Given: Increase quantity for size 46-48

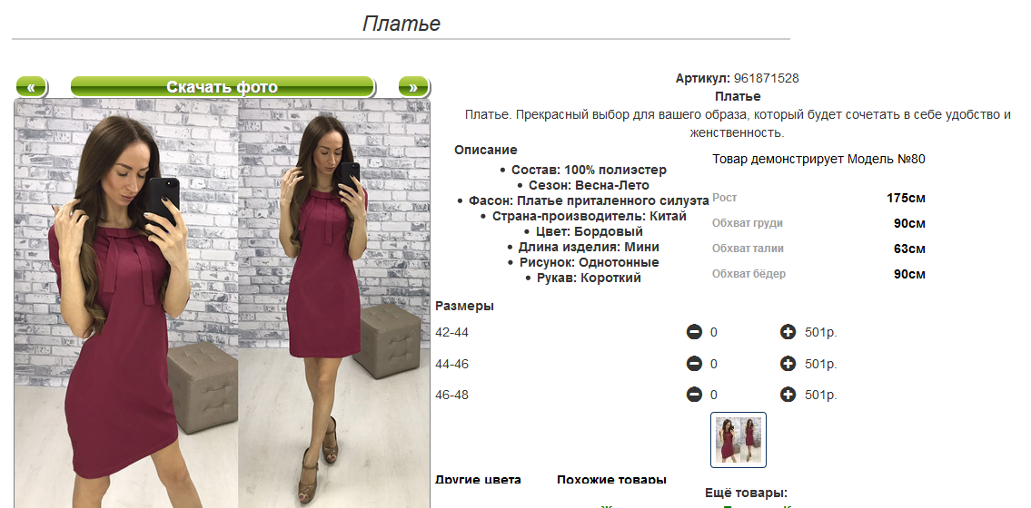Looking at the screenshot, I should coord(788,395).
